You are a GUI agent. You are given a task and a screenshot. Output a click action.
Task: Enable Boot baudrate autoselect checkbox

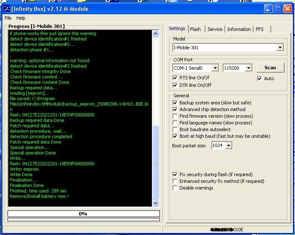tap(175, 129)
